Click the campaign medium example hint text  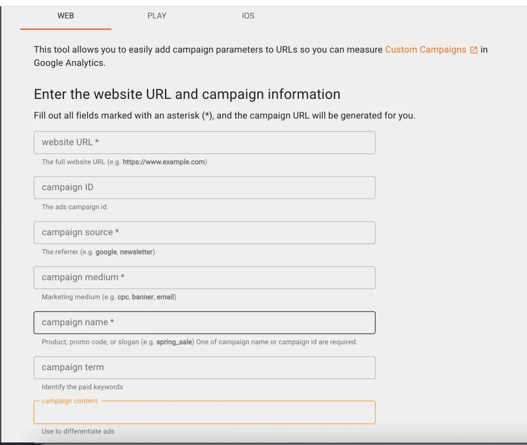[107, 297]
